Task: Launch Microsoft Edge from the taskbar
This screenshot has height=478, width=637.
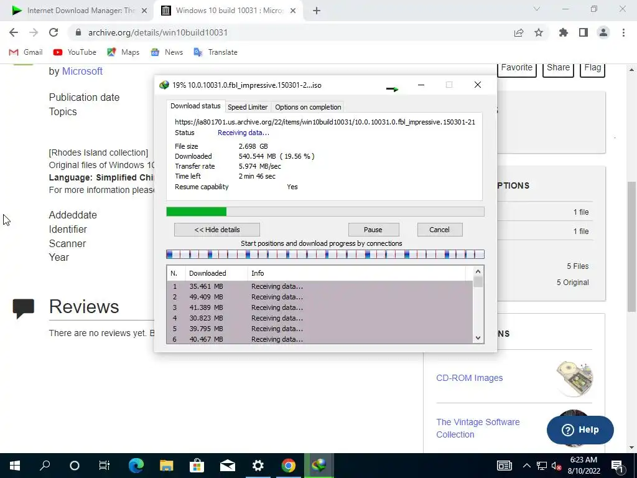Action: pos(136,466)
